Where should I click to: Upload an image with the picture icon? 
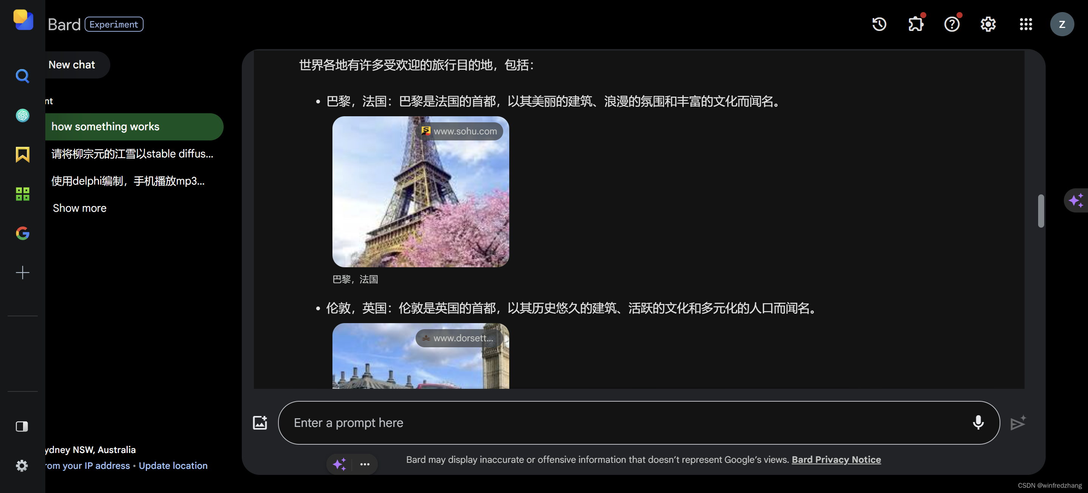click(260, 422)
